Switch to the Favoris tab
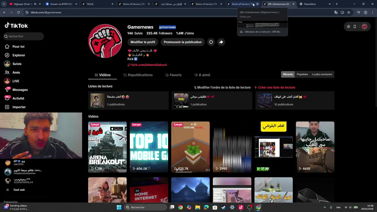The width and height of the screenshot is (377, 212). 173,75
